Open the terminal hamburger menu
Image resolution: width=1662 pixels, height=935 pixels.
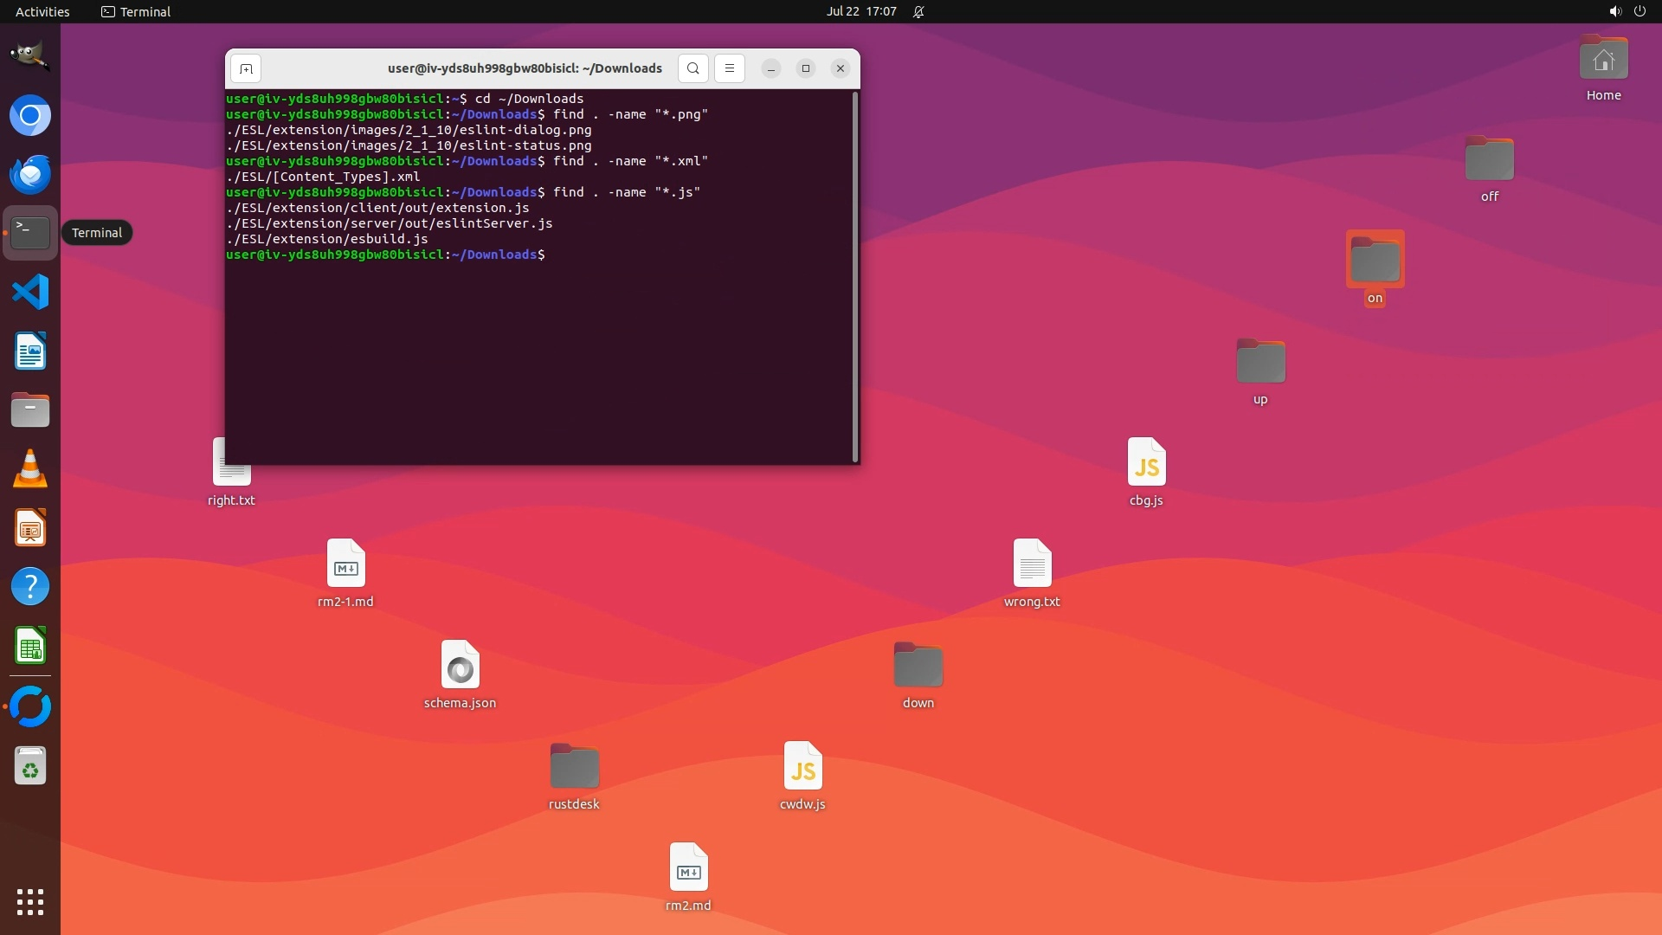(730, 68)
